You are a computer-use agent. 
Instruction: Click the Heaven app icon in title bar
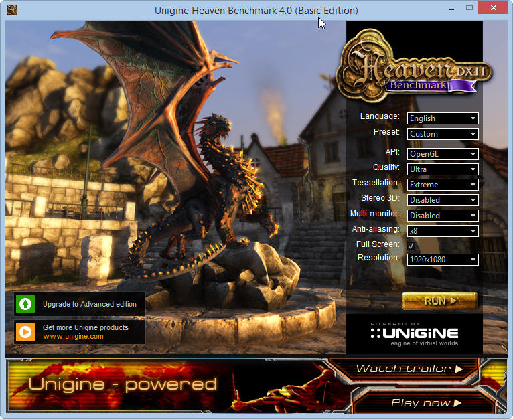tap(12, 10)
